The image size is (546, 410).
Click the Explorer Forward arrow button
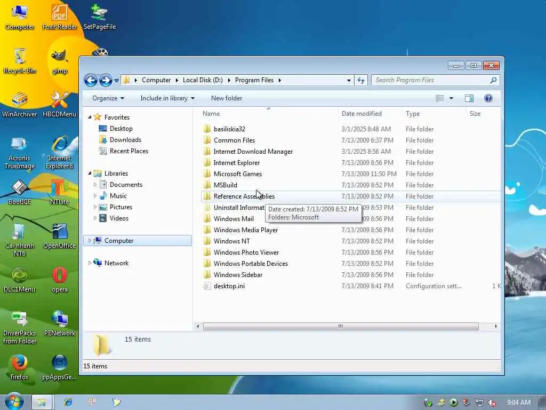coord(106,80)
